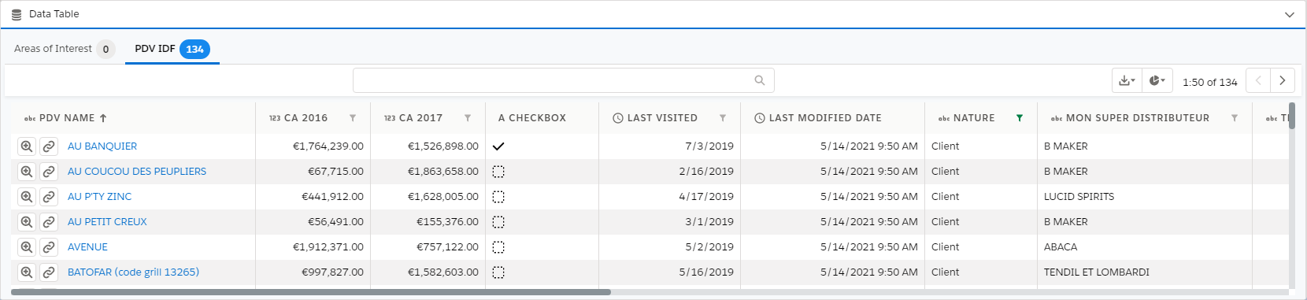Open the link icon for AU BANQUIER
The image size is (1307, 300).
click(49, 146)
